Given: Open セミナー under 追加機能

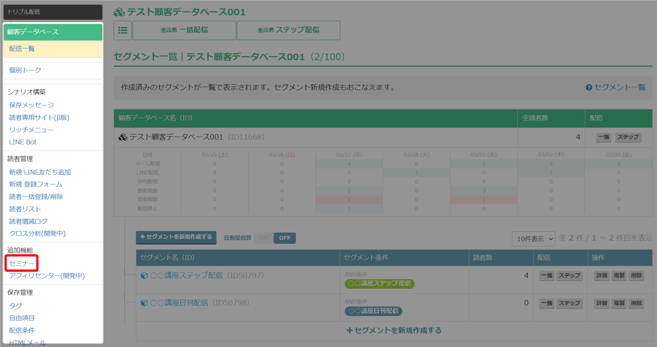Looking at the screenshot, I should [x=21, y=264].
